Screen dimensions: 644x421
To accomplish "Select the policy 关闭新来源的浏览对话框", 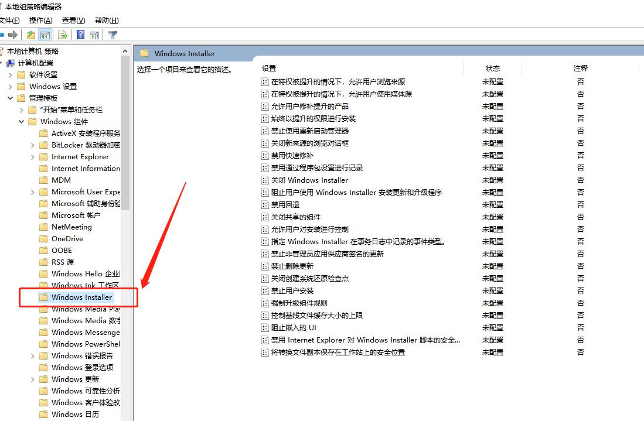I will coord(309,143).
